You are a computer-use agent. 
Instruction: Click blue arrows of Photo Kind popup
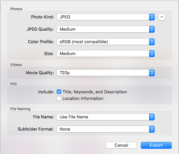pos(152,17)
